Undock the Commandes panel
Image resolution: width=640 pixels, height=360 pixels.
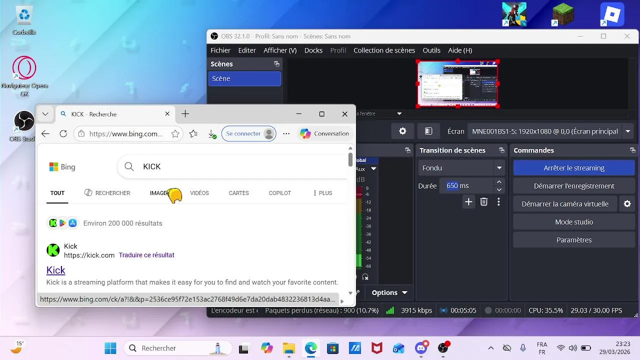click(x=632, y=150)
